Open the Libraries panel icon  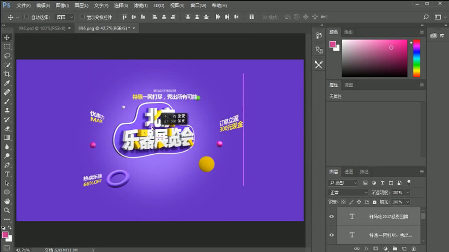[x=433, y=36]
